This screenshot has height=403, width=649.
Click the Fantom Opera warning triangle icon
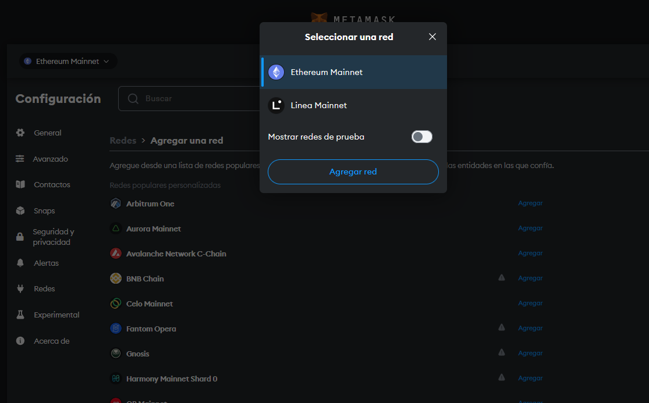click(502, 327)
